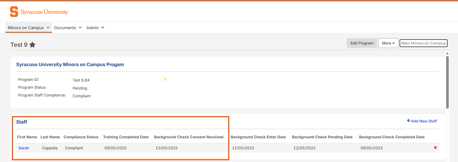458x162 pixels.
Task: Open Sarah's staff record link
Action: pos(24,148)
